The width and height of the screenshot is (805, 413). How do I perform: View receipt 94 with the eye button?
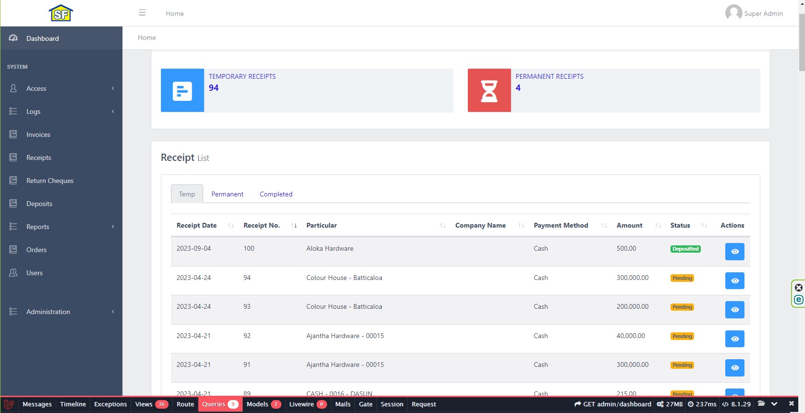[734, 280]
